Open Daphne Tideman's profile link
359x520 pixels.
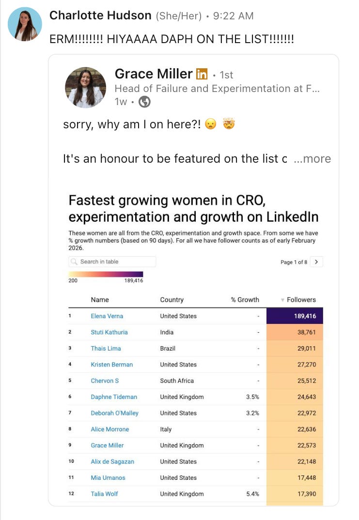click(114, 397)
